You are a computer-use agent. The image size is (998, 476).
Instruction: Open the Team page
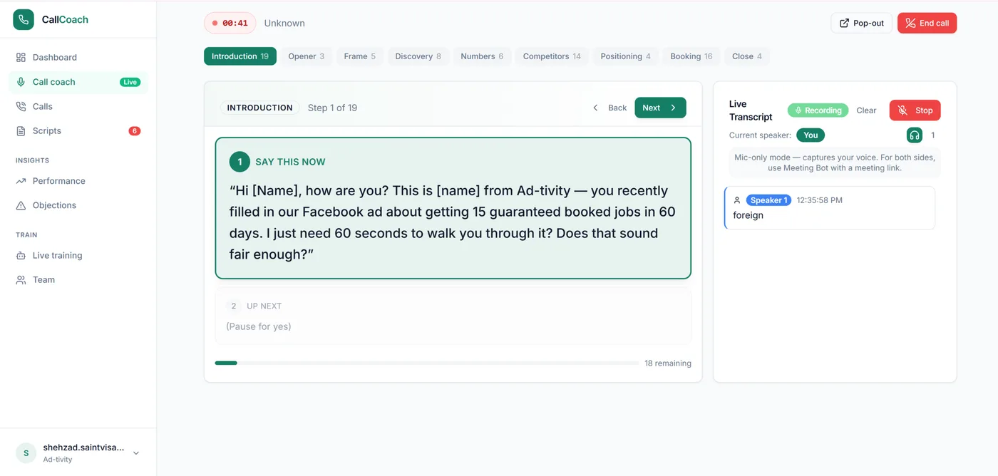coord(78,279)
